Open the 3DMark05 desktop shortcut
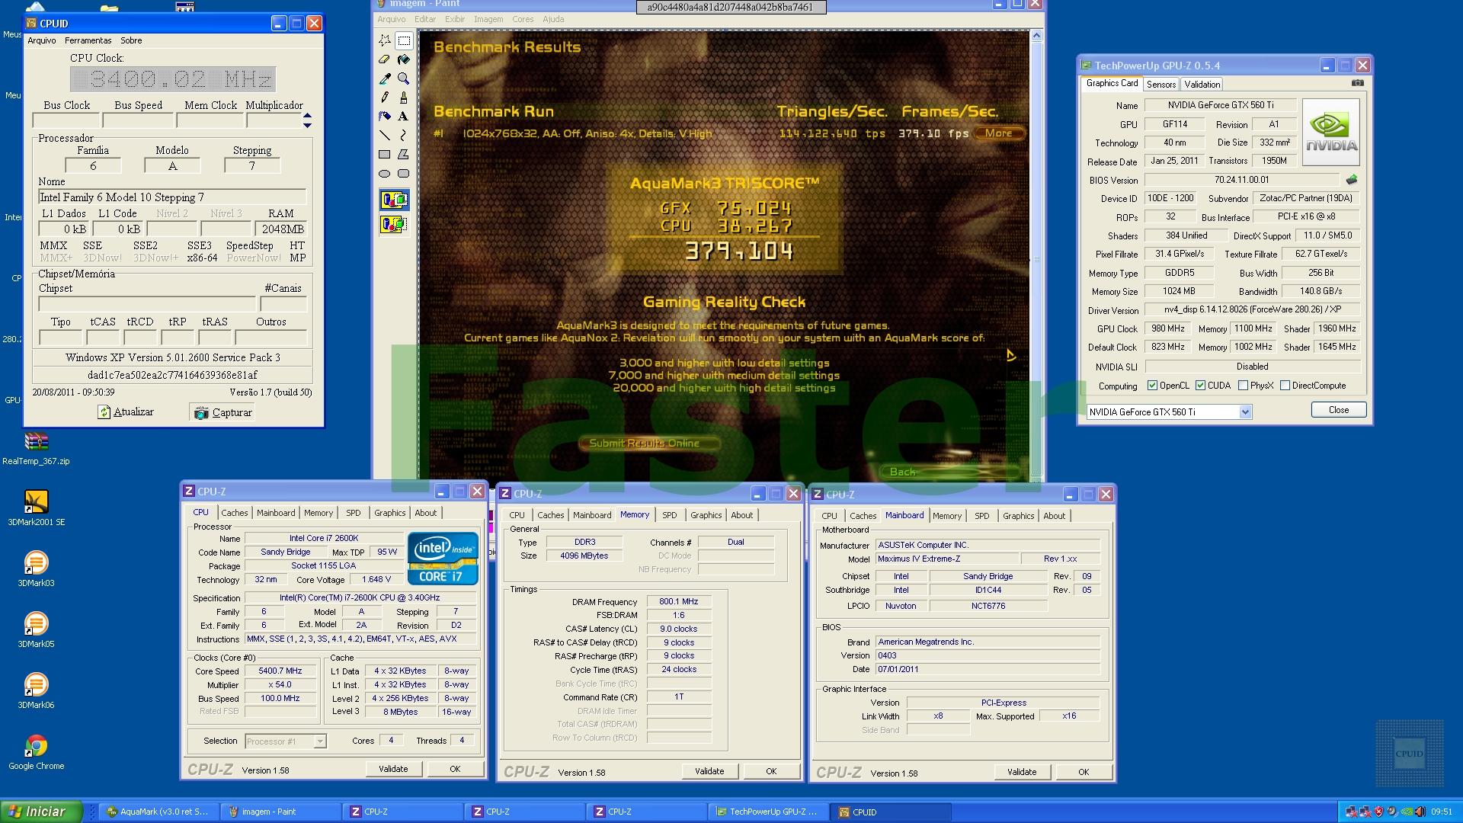The width and height of the screenshot is (1463, 823). pyautogui.click(x=36, y=629)
